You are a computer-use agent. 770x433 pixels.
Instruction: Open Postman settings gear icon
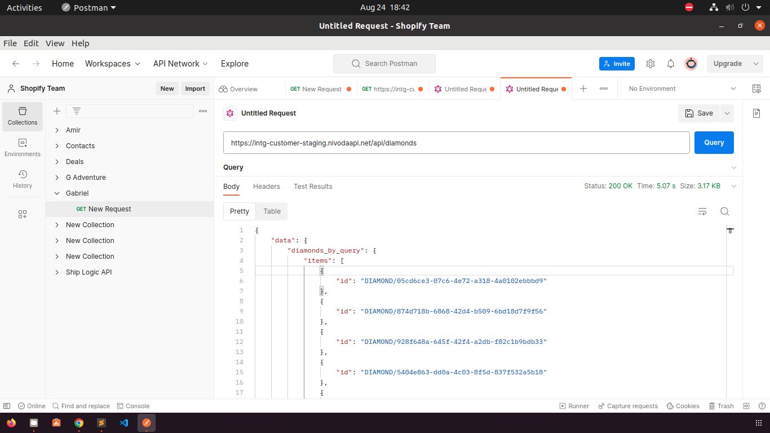(x=650, y=64)
